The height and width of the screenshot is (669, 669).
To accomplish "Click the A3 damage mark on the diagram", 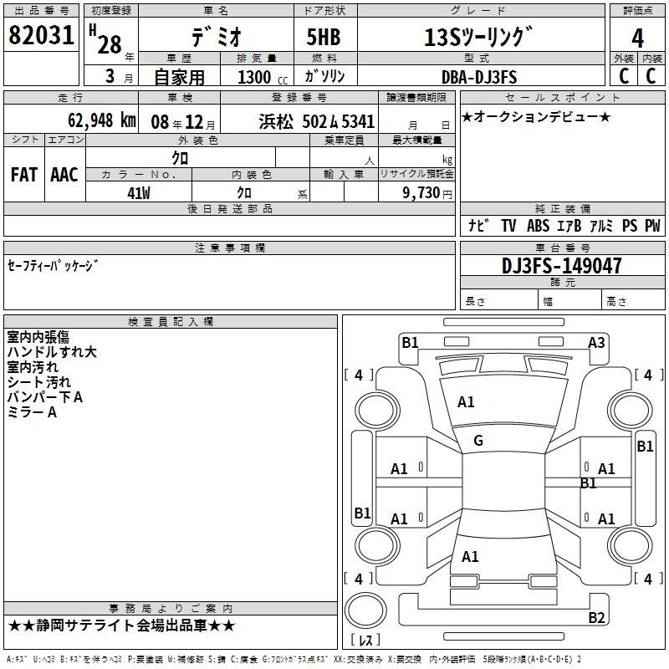I will (x=596, y=342).
